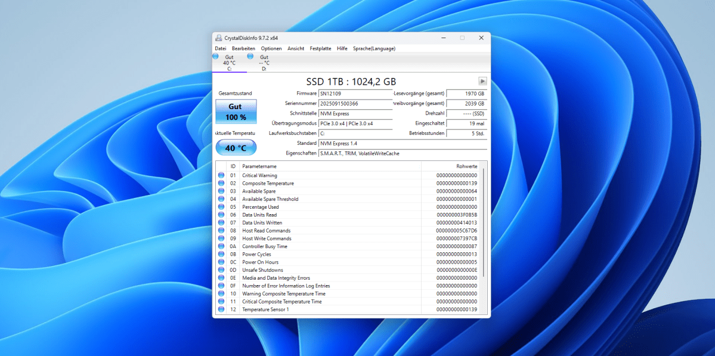
Task: Switch to the D: drive tab
Action: point(262,63)
